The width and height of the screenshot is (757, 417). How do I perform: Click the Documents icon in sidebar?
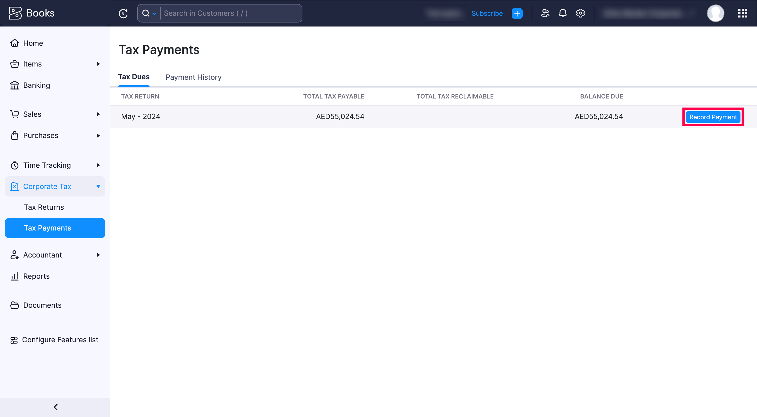[14, 304]
